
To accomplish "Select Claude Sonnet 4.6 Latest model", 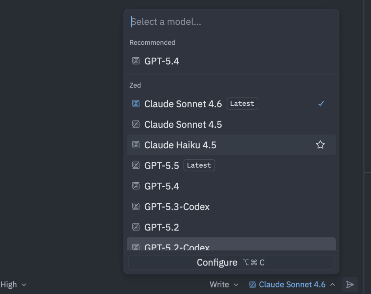I will [x=231, y=104].
